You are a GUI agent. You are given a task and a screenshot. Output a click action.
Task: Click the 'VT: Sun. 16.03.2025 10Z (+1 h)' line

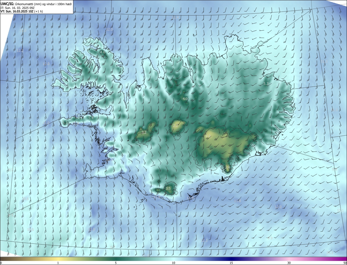(22, 11)
